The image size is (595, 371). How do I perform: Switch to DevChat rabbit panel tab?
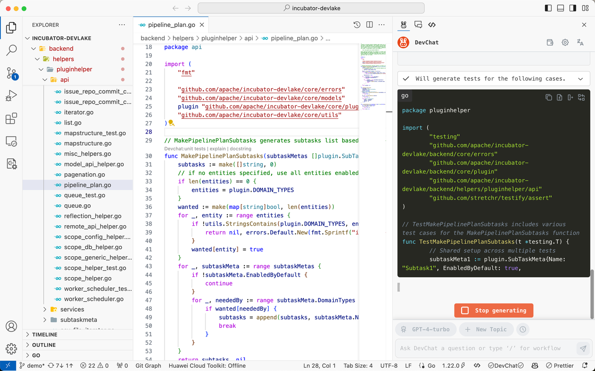[x=404, y=25]
